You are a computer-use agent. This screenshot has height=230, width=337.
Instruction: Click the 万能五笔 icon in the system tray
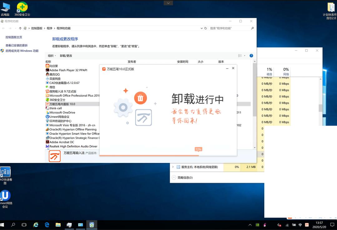[x=307, y=225]
